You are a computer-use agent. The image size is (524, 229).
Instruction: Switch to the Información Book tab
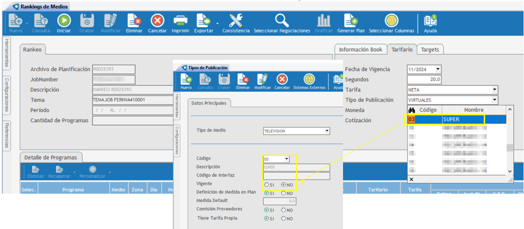click(x=360, y=49)
